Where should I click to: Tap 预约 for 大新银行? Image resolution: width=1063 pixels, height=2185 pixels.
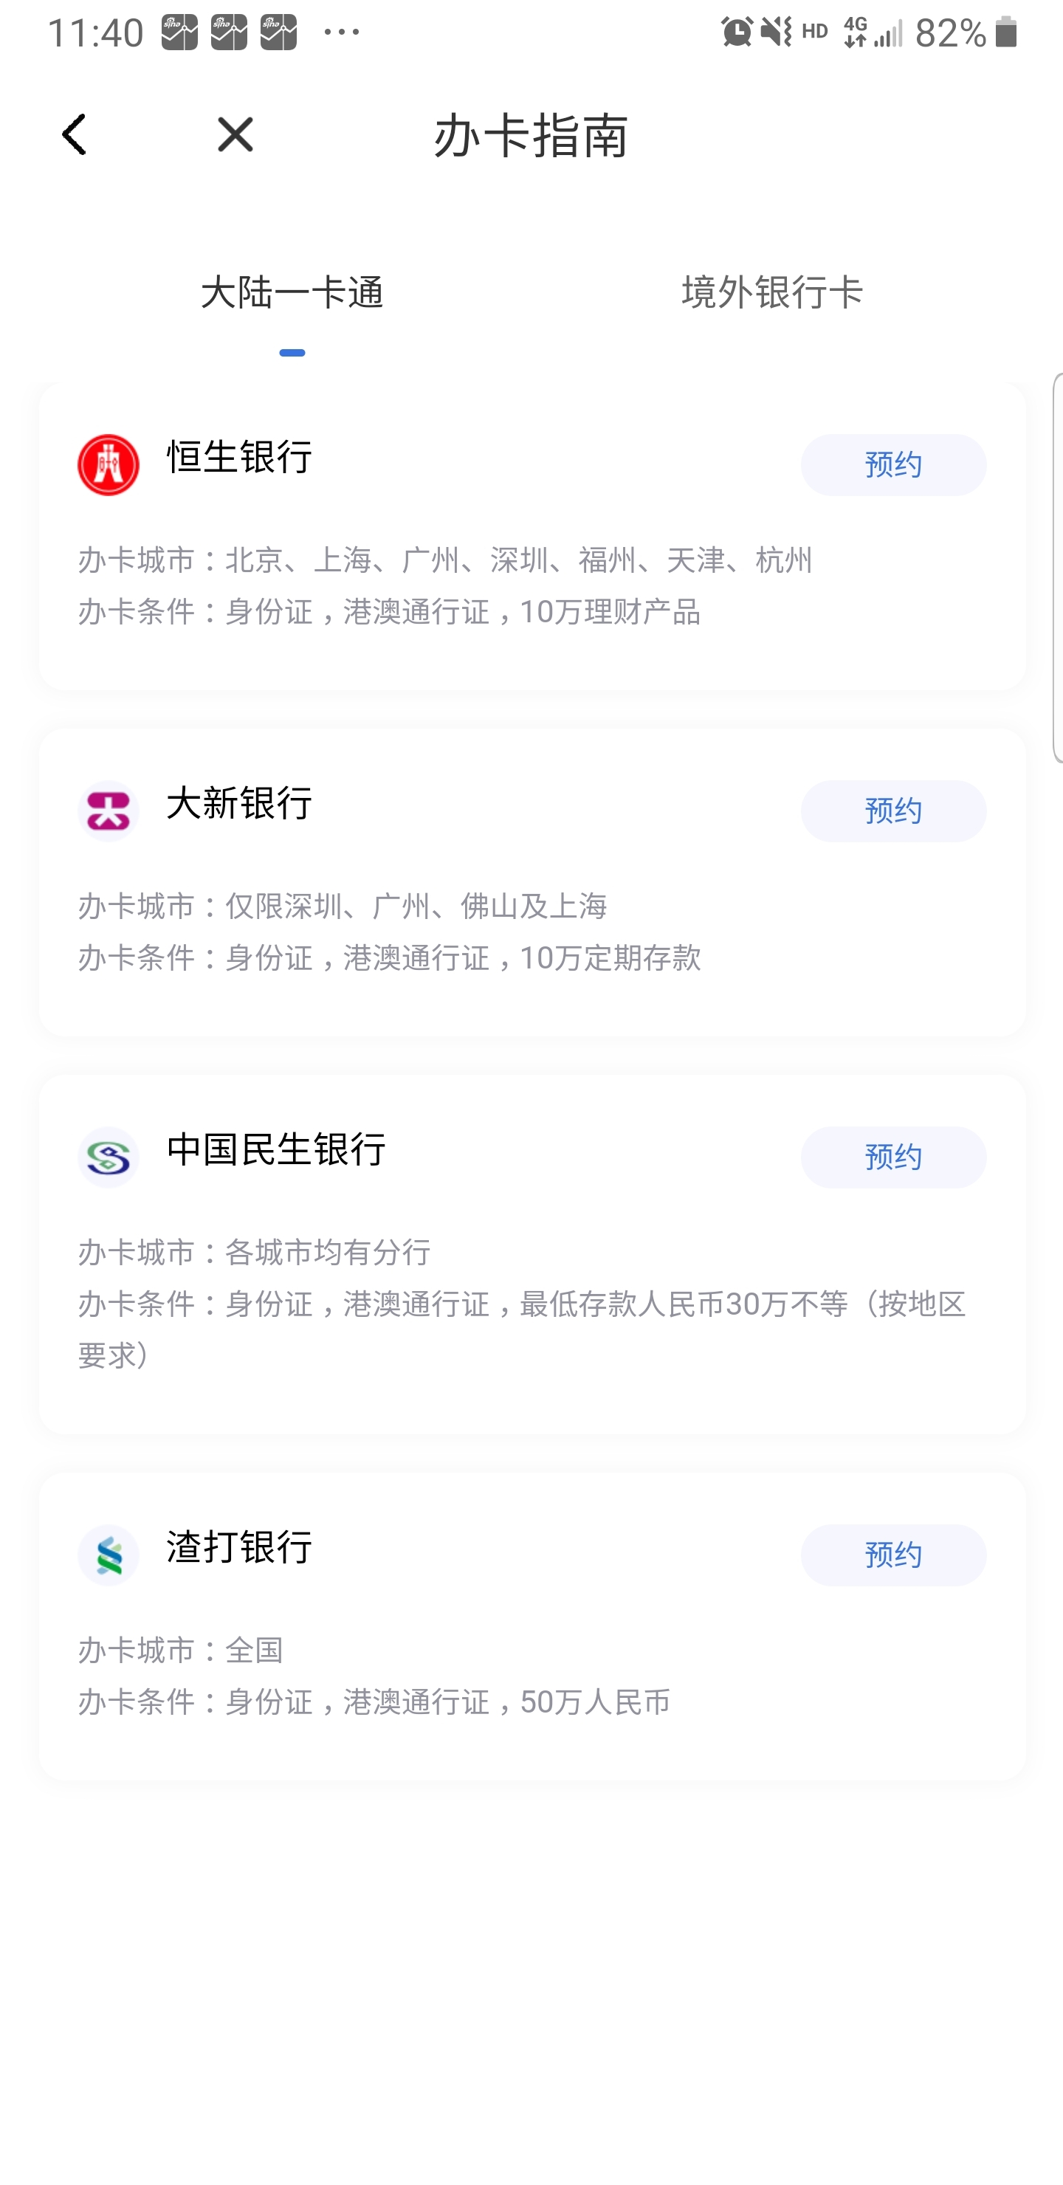893,811
